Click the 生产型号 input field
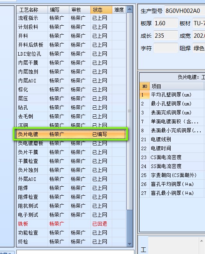Screen dimensions: 205x254 click(185, 11)
